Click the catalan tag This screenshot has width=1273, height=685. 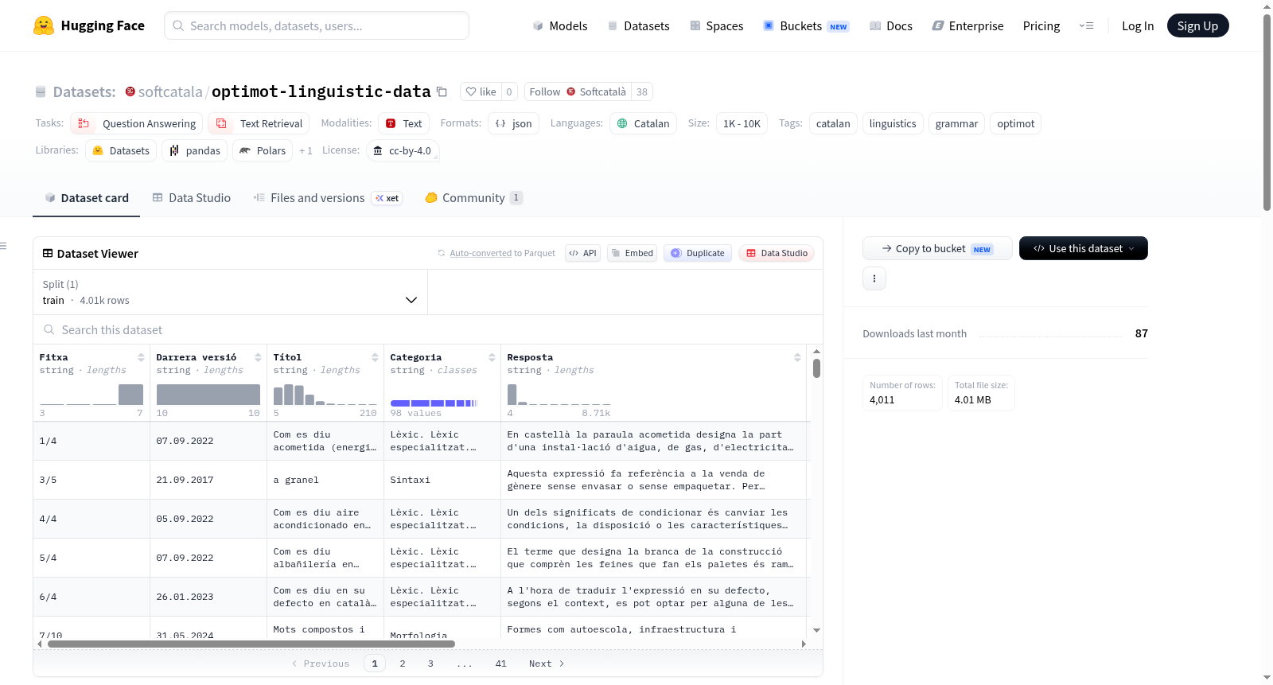pyautogui.click(x=833, y=123)
